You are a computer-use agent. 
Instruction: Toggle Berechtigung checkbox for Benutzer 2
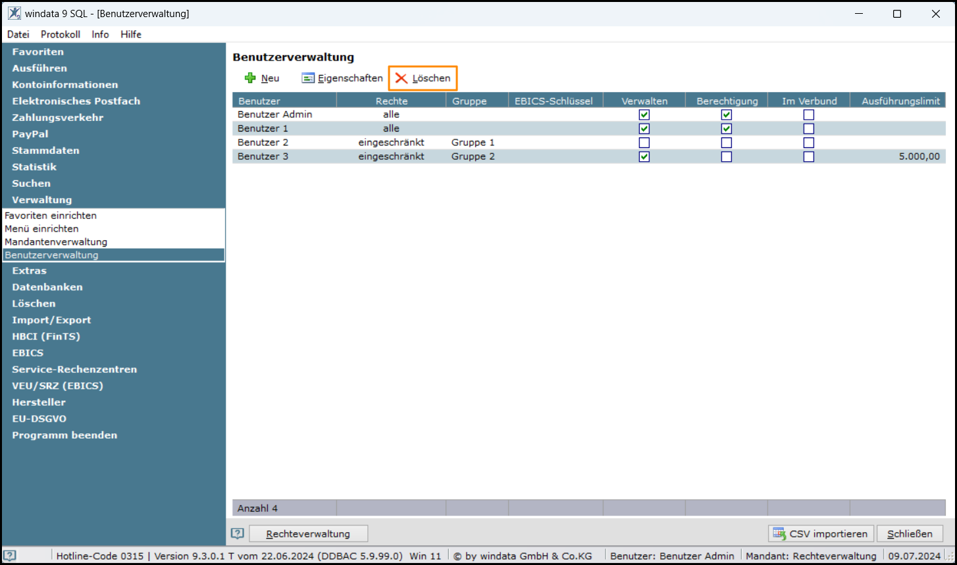coord(727,142)
